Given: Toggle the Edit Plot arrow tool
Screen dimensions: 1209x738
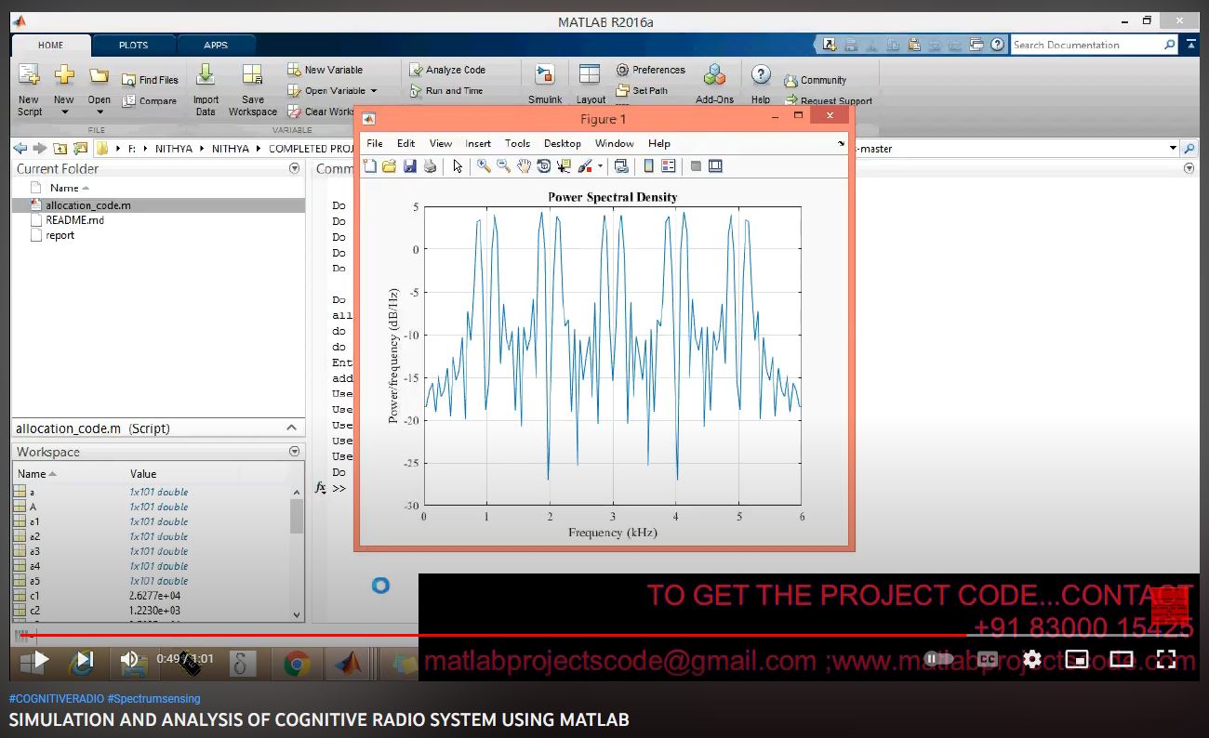Looking at the screenshot, I should [458, 166].
